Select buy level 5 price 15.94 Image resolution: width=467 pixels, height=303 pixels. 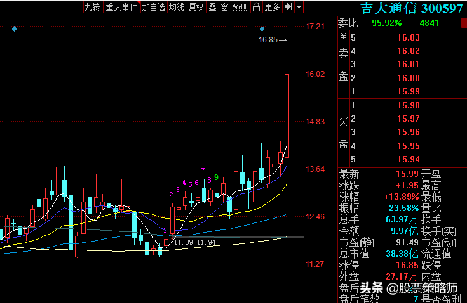click(409, 159)
